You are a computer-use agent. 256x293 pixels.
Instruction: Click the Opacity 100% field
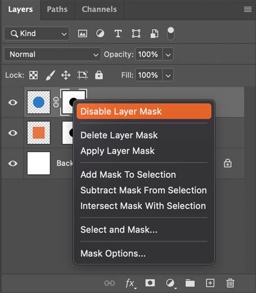(149, 55)
